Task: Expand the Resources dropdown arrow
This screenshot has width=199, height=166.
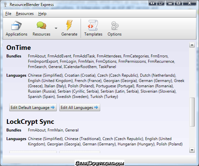Action: tap(56, 28)
